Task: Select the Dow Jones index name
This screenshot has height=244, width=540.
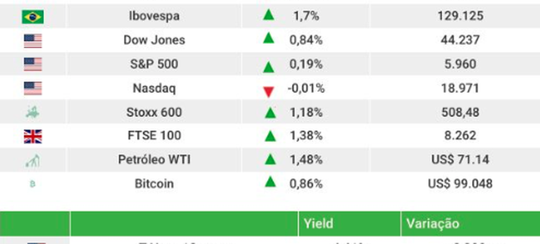Action: 154,40
